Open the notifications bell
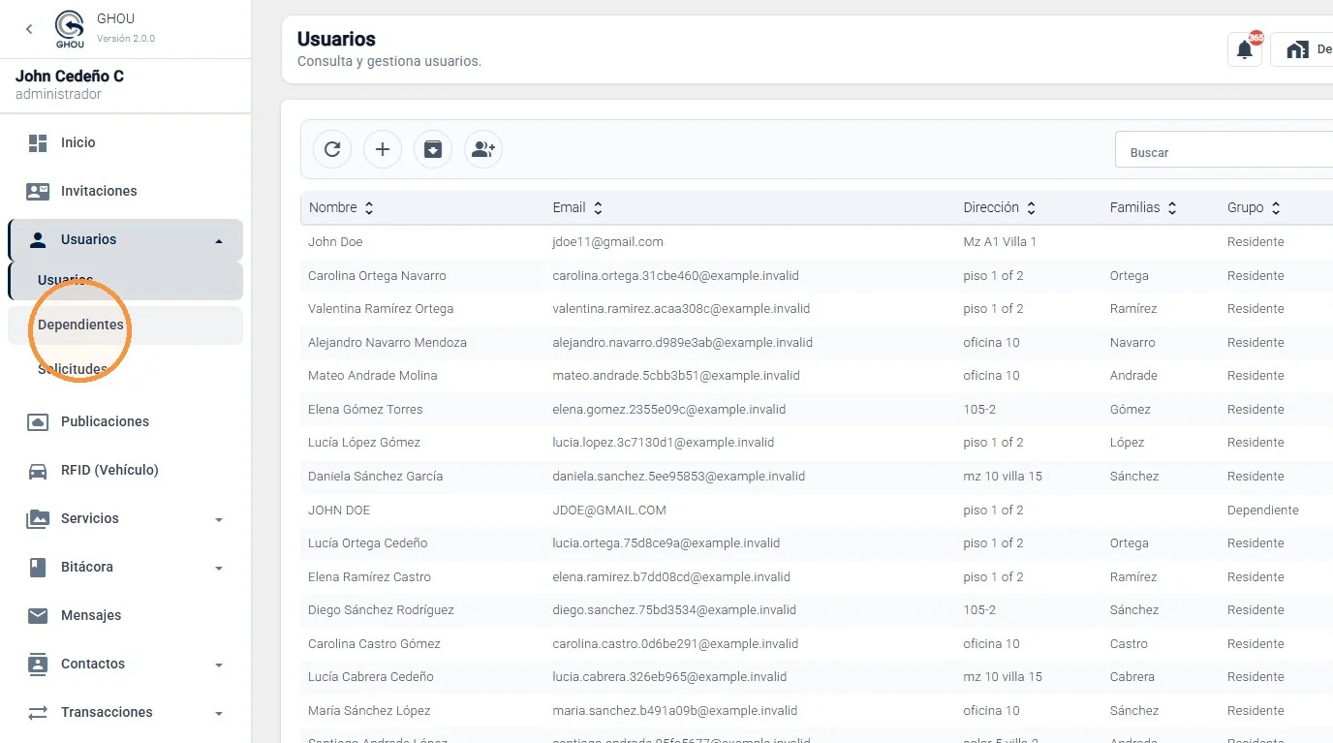This screenshot has width=1333, height=743. coord(1245,49)
